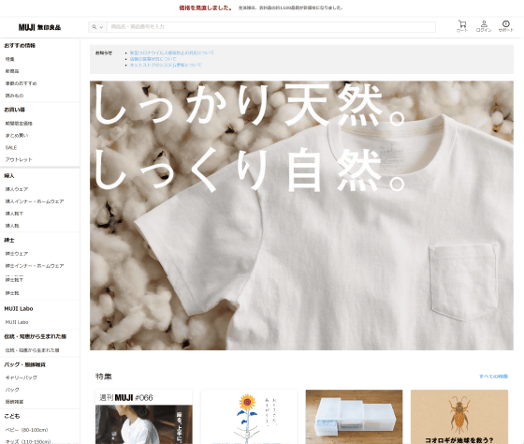Open 紳士インナー・ホームウェア category
The width and height of the screenshot is (524, 444).
tap(35, 266)
